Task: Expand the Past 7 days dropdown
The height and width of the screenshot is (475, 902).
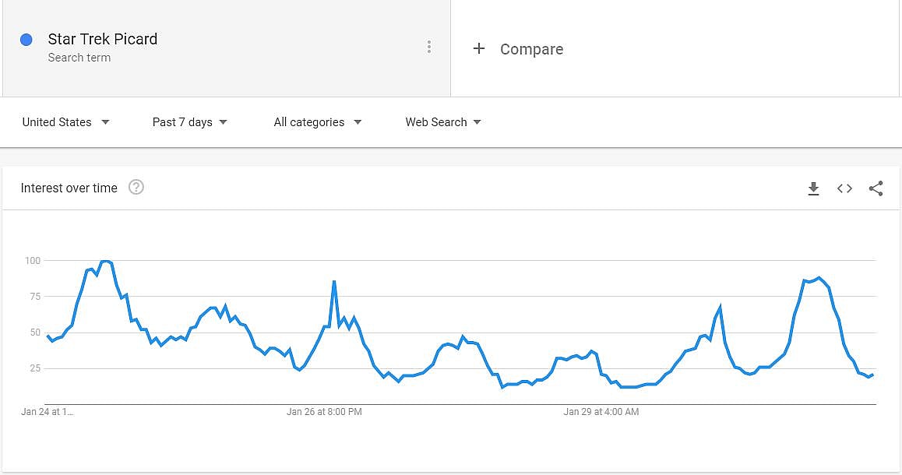Action: [189, 122]
